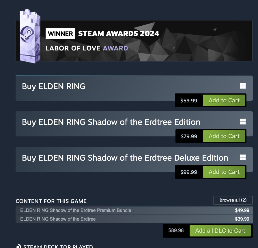This screenshot has height=248, width=258.
Task: Click the Steam Deck Top Played icon
Action: click(19, 246)
